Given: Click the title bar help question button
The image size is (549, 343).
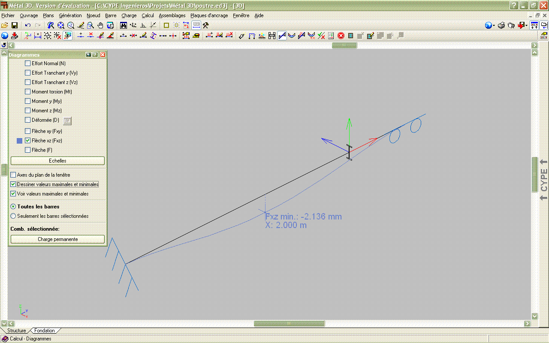Looking at the screenshot, I should coord(514,5).
